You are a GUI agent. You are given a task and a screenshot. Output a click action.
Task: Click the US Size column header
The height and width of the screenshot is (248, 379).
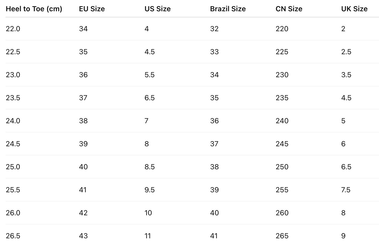[157, 9]
